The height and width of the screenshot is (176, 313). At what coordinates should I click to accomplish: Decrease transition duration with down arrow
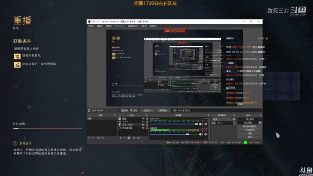[234, 124]
